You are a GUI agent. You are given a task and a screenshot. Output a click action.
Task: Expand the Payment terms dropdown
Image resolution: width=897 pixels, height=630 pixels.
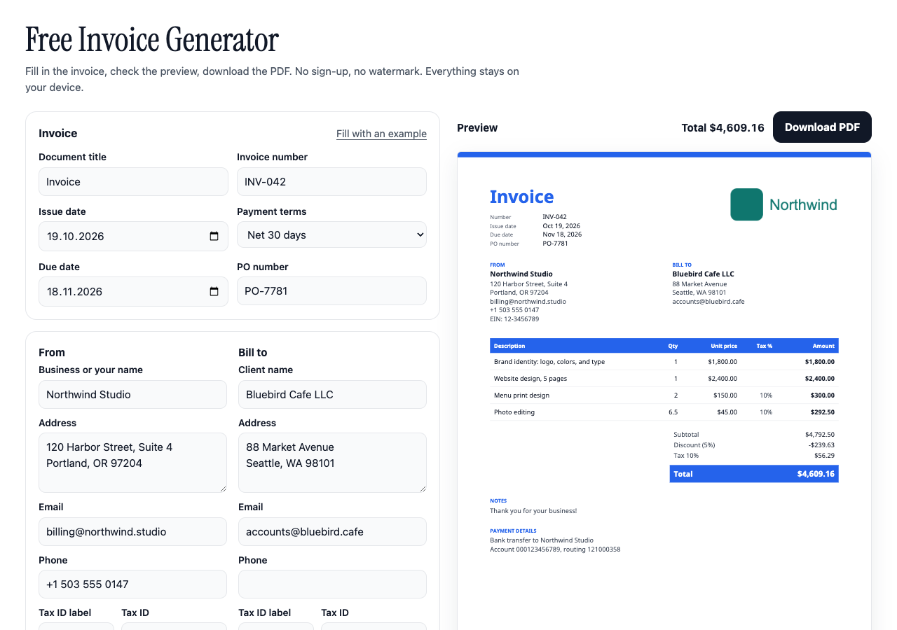tap(331, 235)
